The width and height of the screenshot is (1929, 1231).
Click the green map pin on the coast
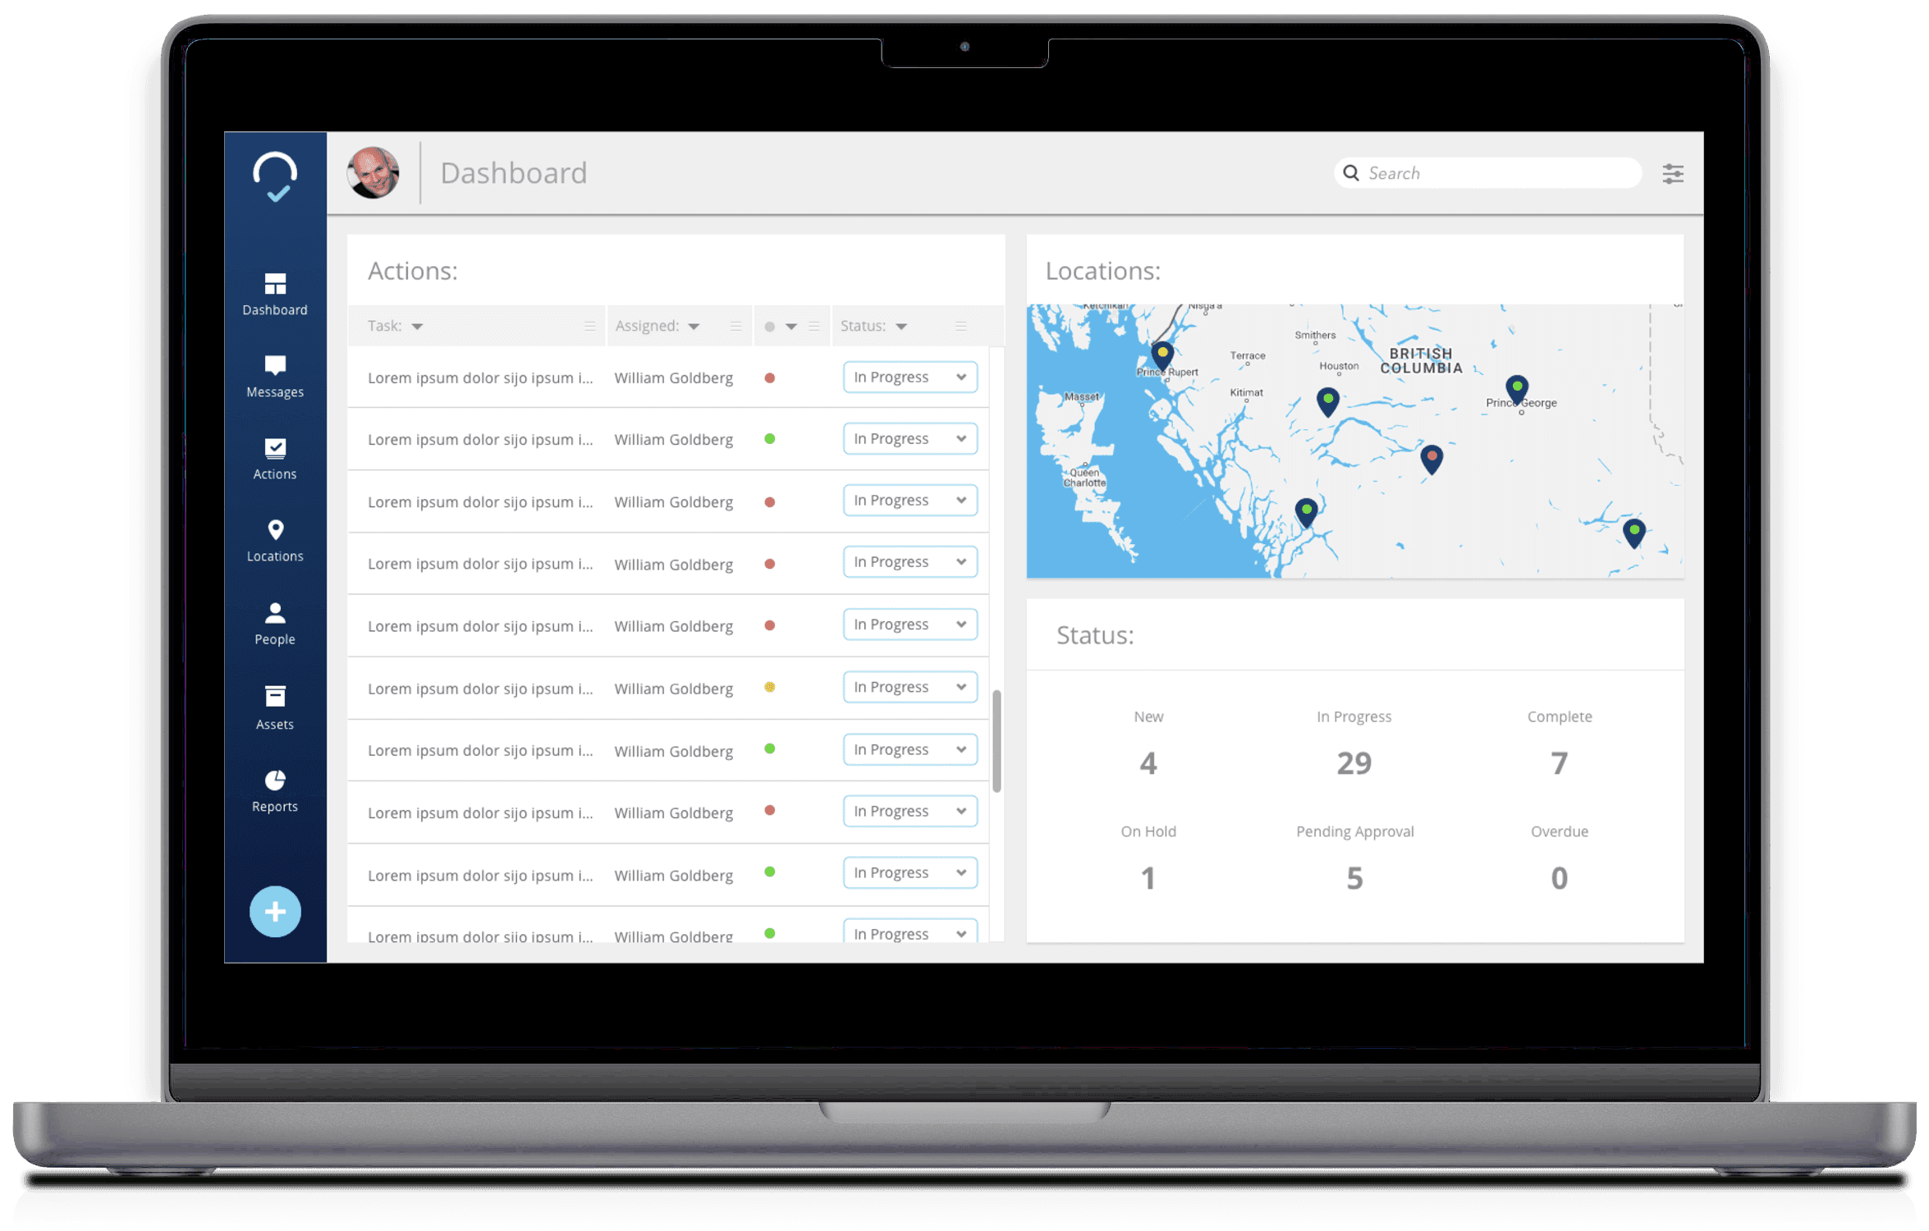tap(1306, 512)
